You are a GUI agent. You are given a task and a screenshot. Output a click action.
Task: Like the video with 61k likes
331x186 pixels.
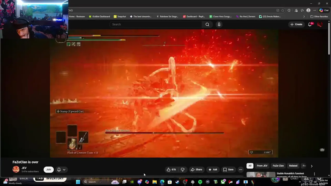(x=171, y=169)
